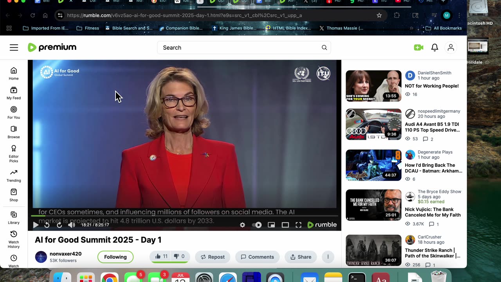Screen dimensions: 501x282
Task: Open 'Imported From IE' bookmarks folder
Action: click(x=45, y=28)
